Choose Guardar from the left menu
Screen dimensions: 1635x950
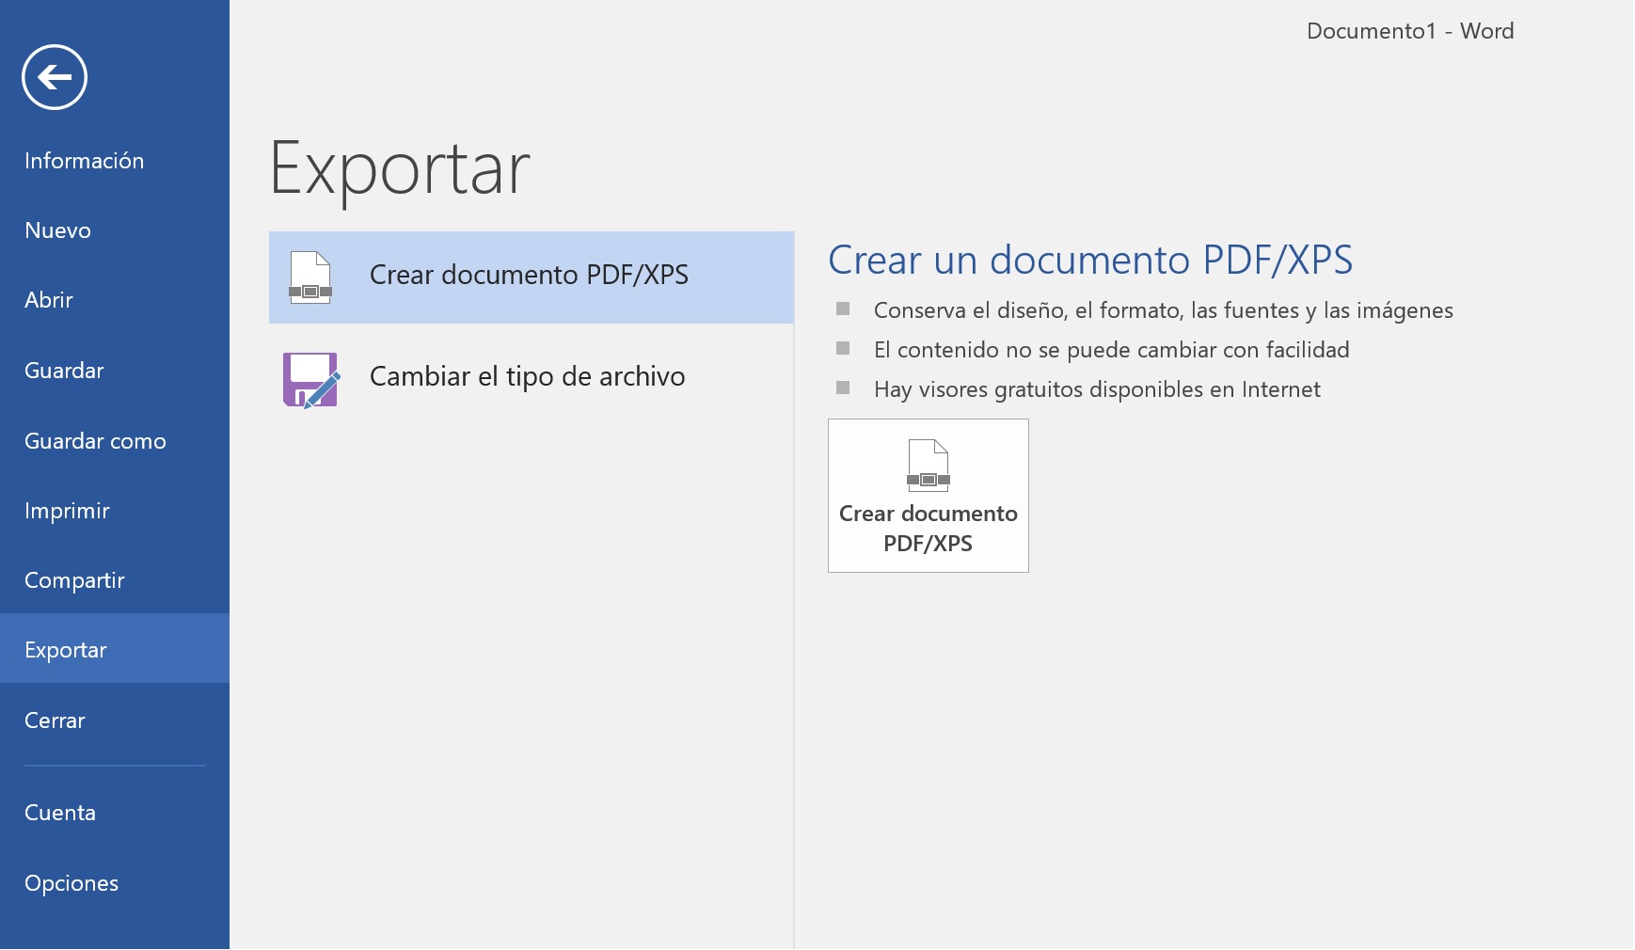(x=64, y=371)
